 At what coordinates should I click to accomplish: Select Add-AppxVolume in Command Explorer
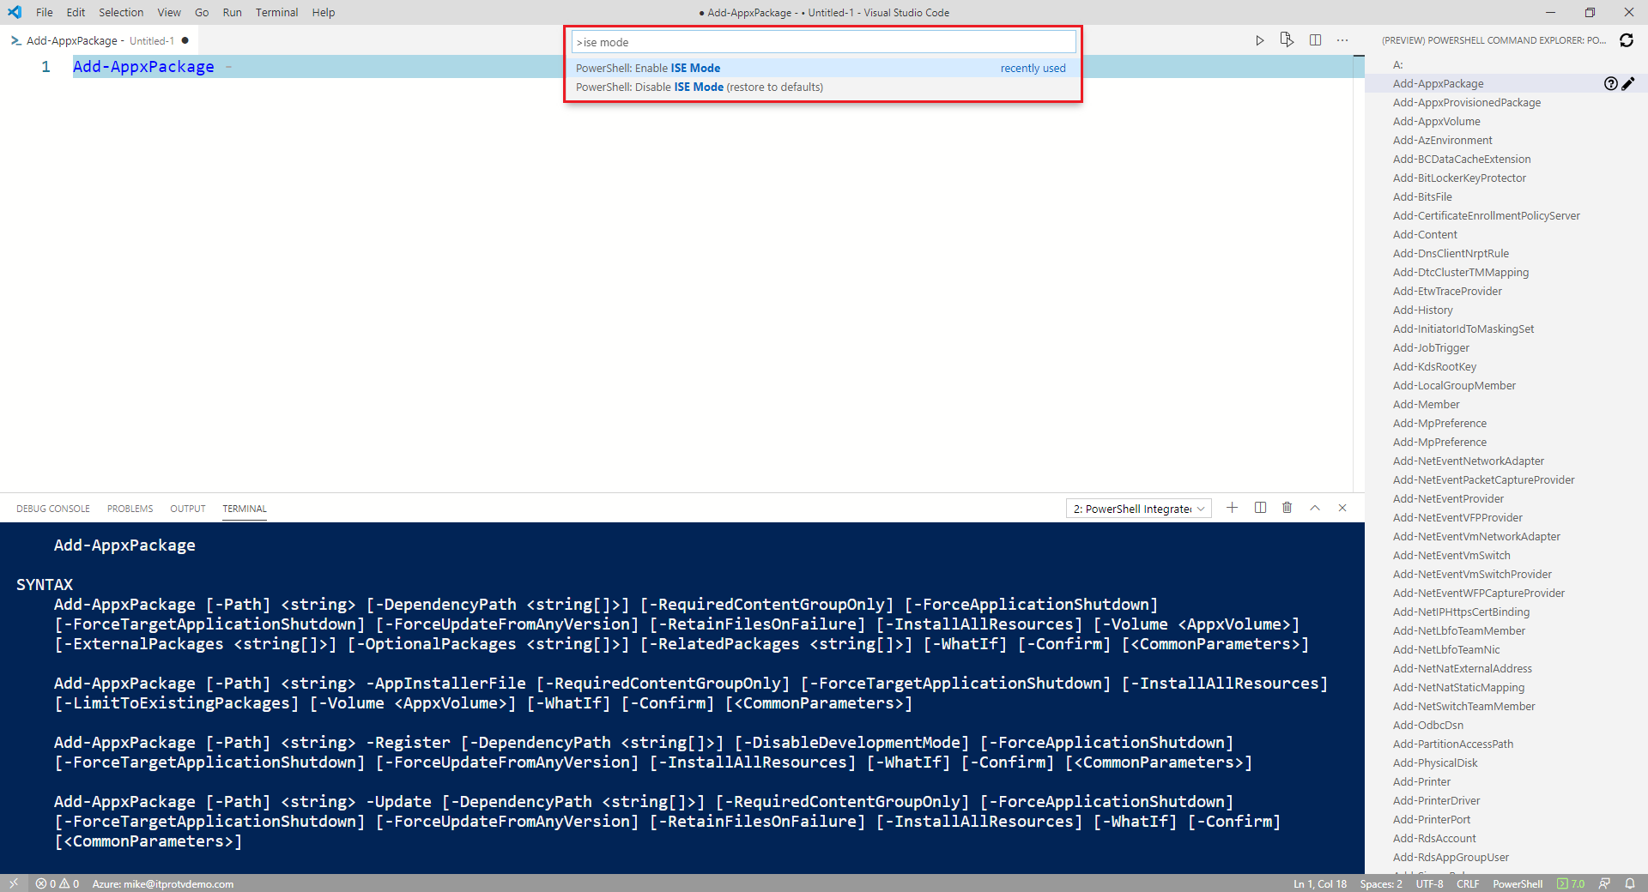[x=1436, y=121]
